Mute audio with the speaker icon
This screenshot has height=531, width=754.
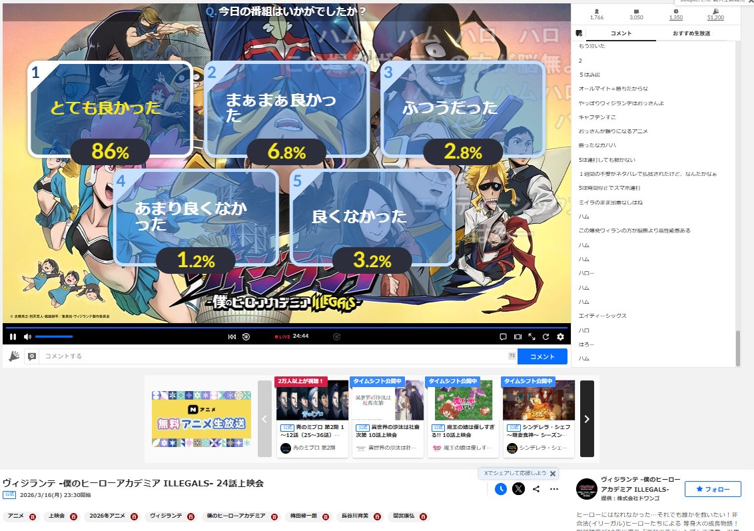(27, 337)
